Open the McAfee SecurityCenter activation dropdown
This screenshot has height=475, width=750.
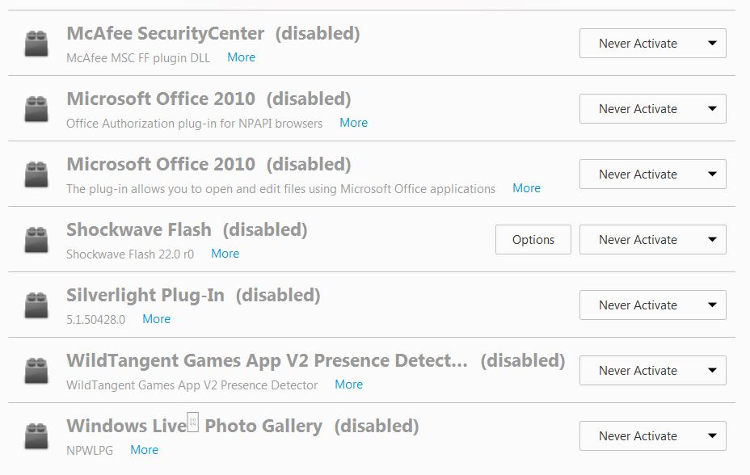[652, 44]
